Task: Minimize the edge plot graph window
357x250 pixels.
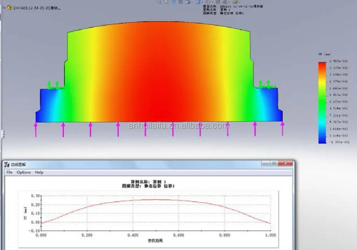Action: pos(265,163)
